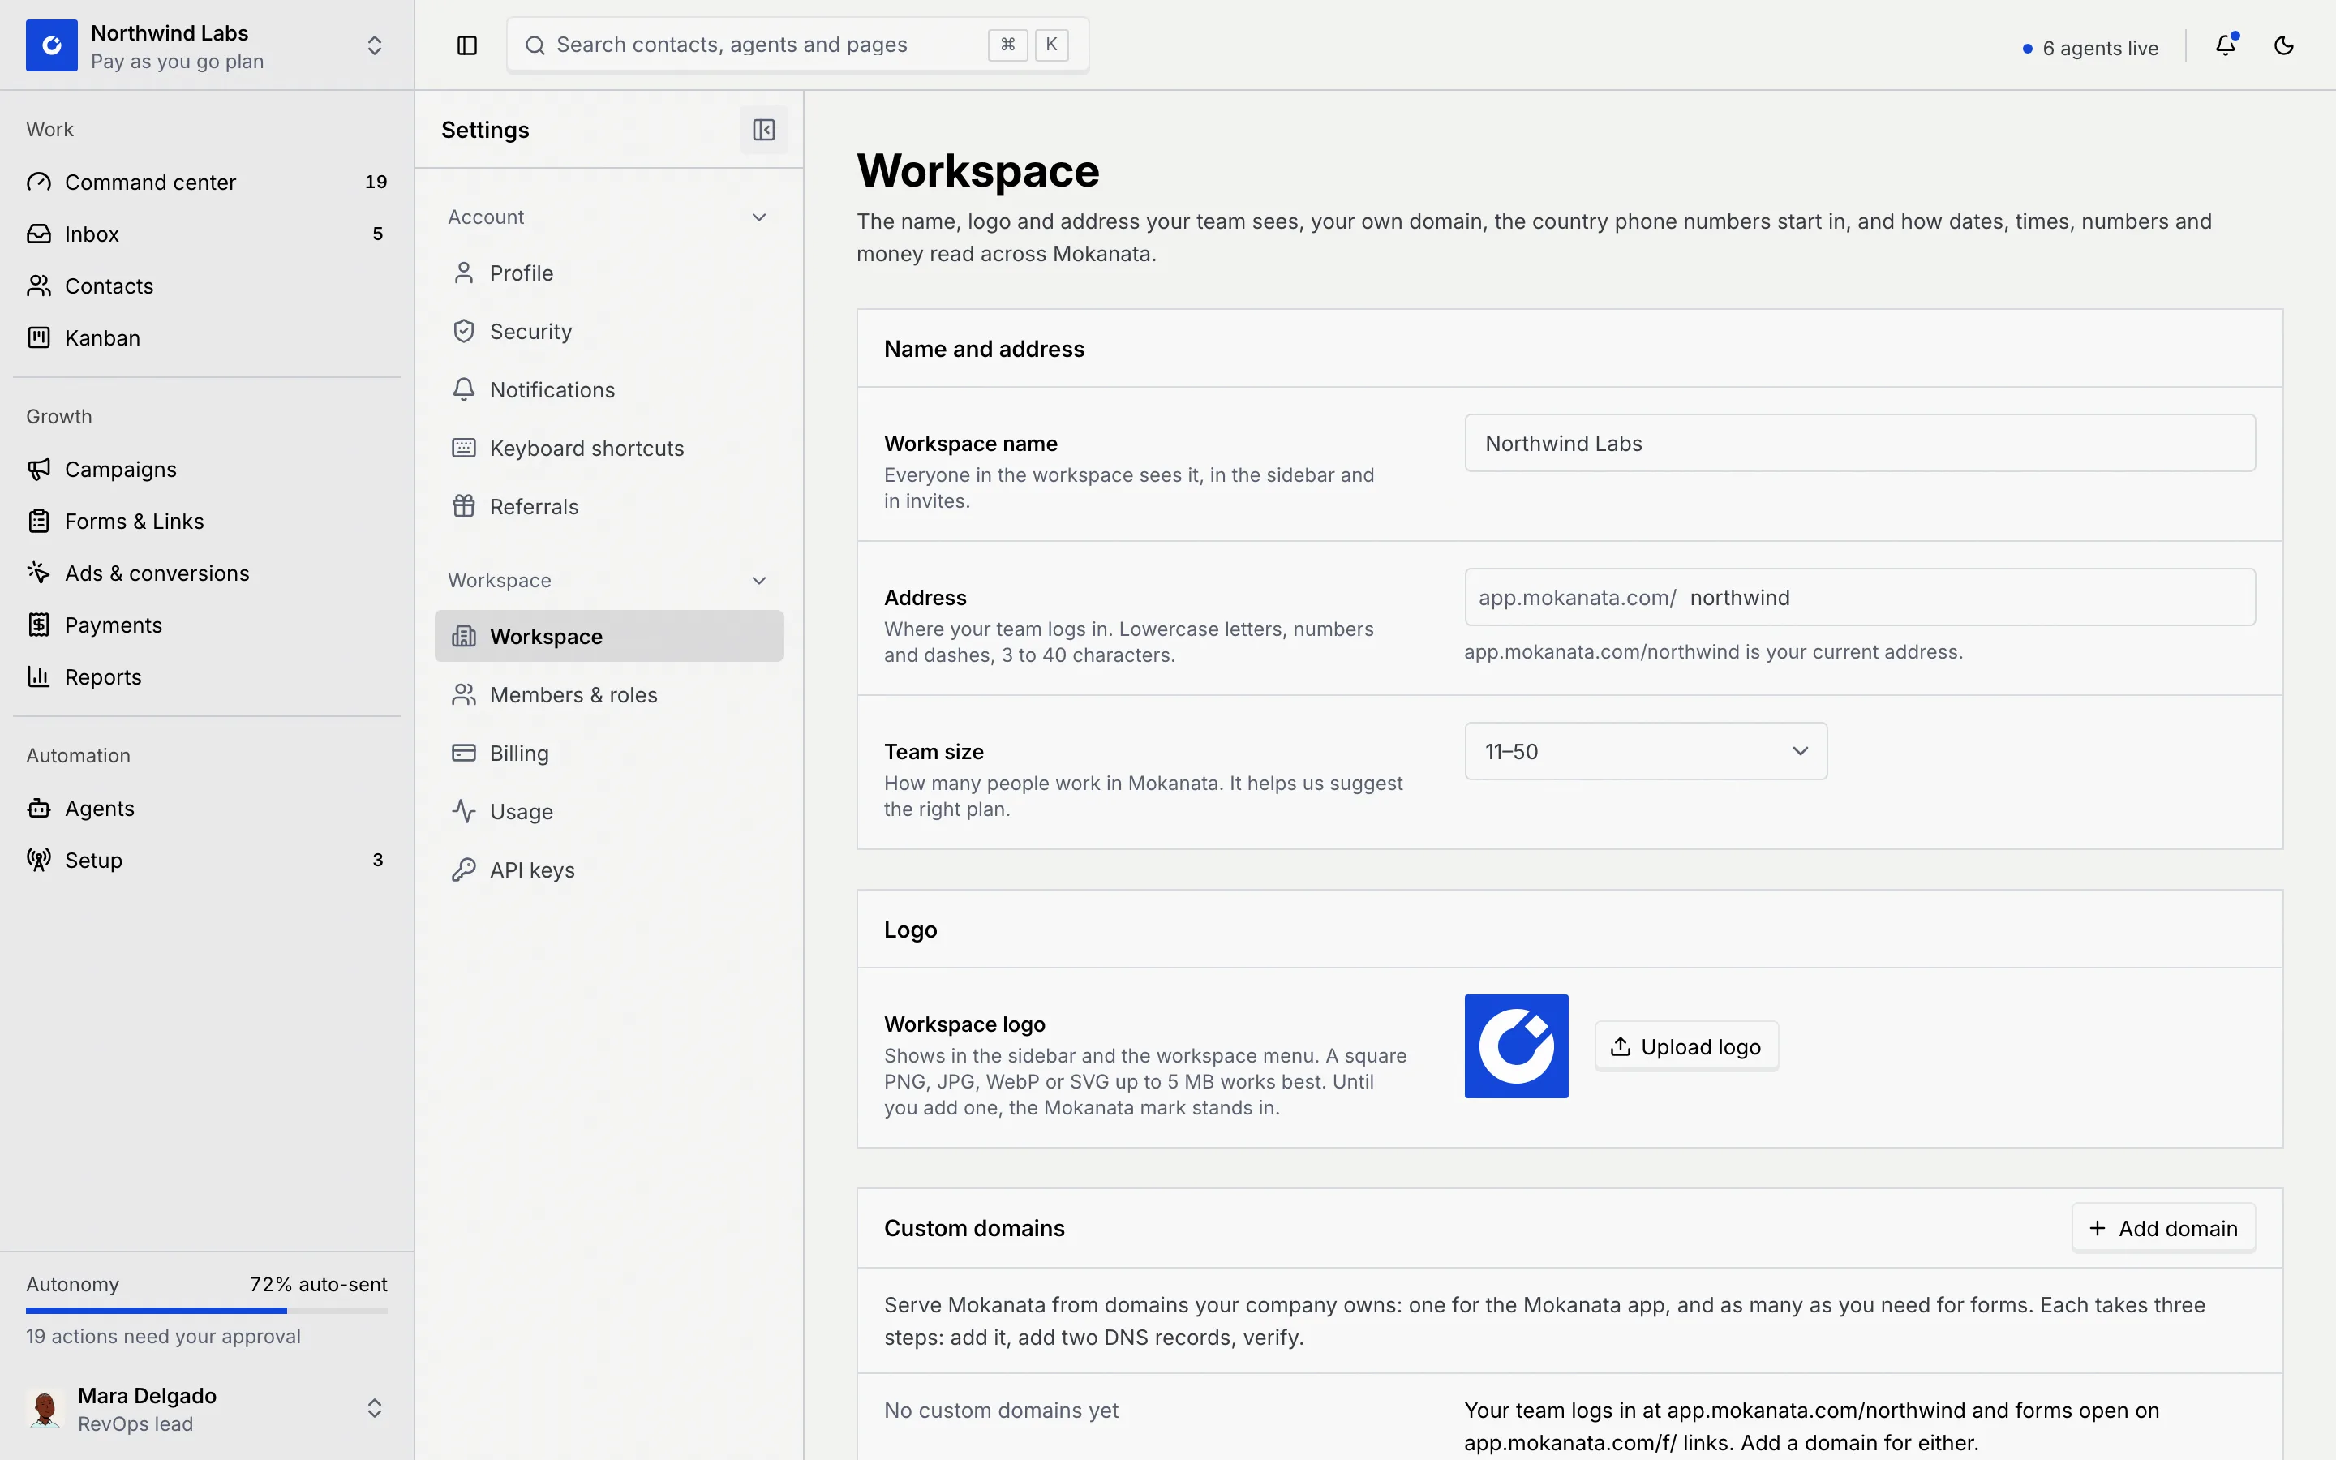Open the notifications bell
Viewport: 2336px width, 1460px height.
(x=2226, y=45)
